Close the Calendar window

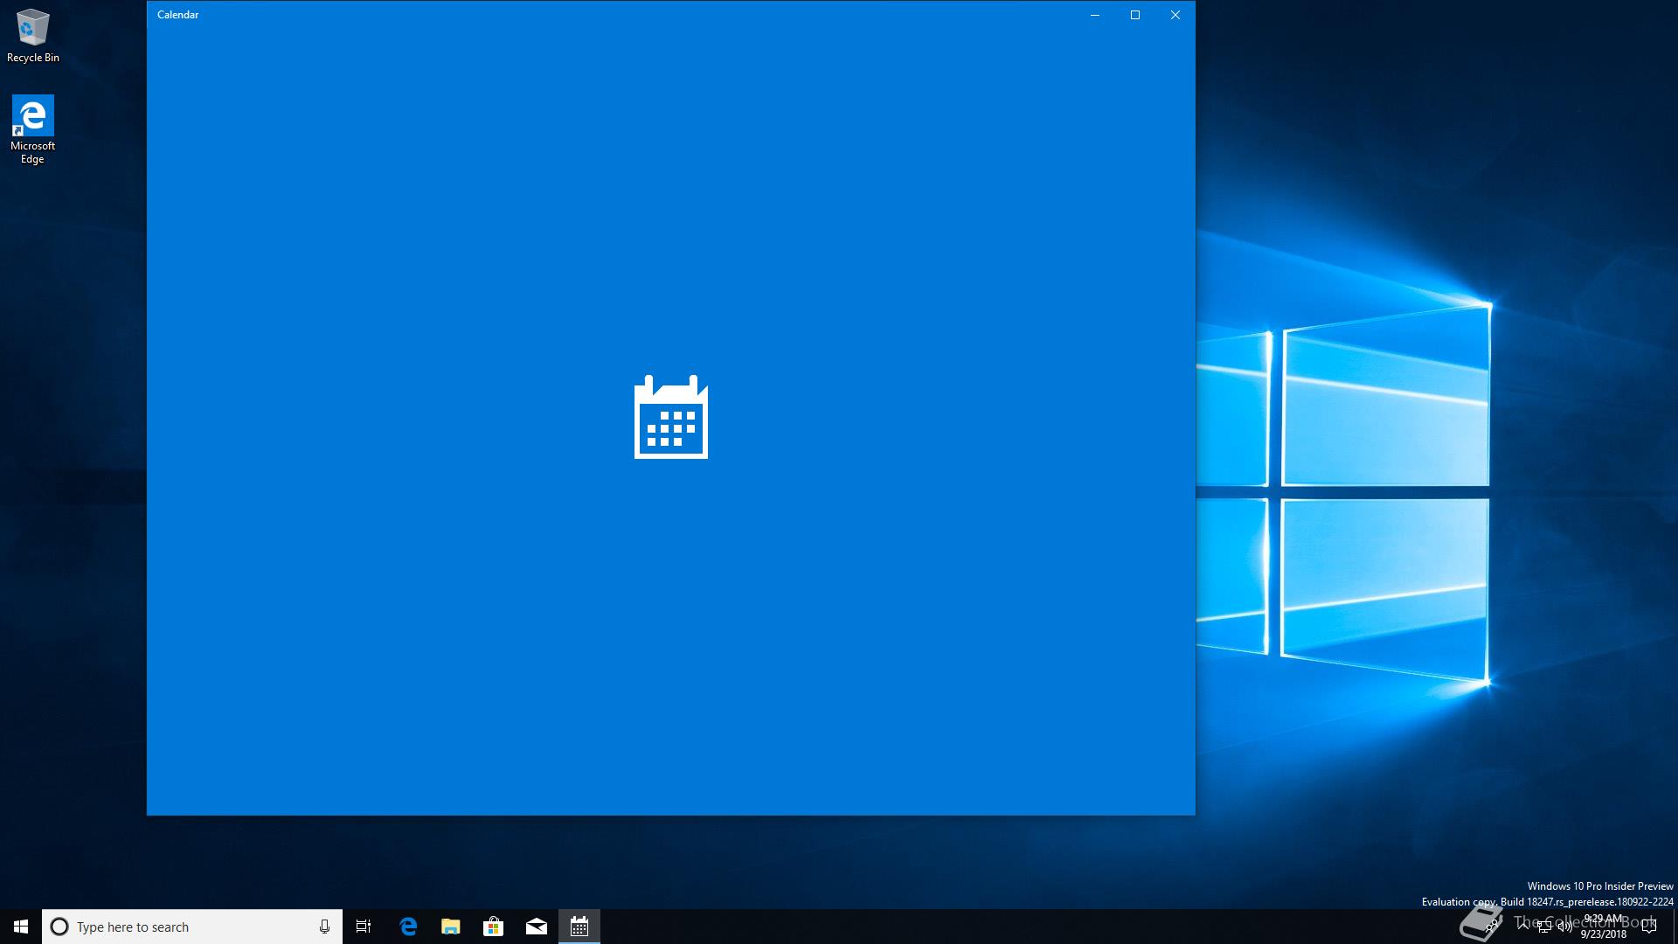point(1175,15)
